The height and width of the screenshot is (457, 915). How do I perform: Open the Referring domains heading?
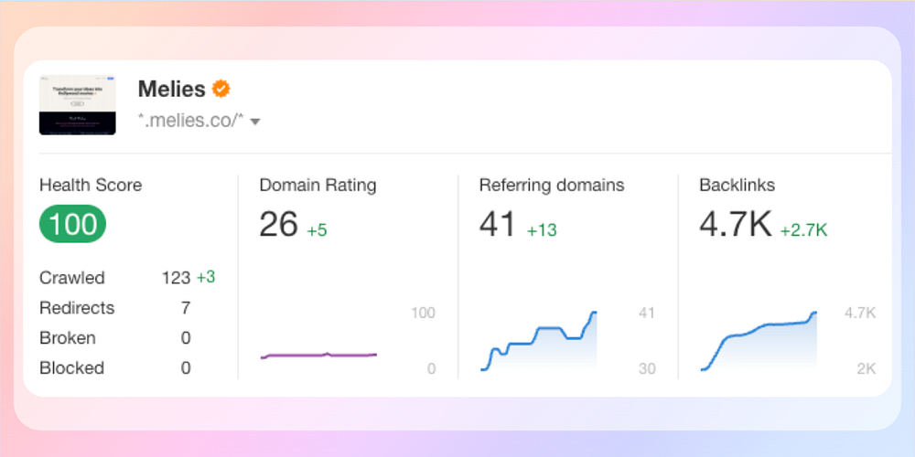(552, 186)
